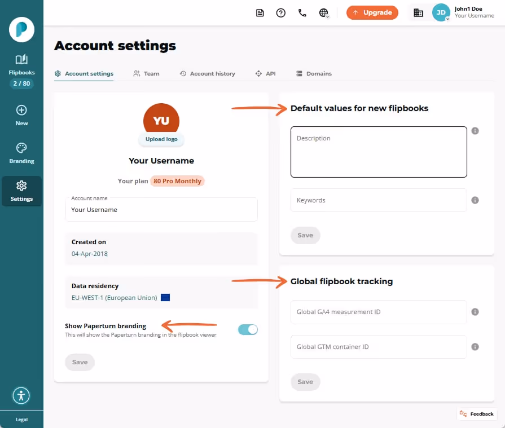Click the 2 / 80 flipbooks counter
The width and height of the screenshot is (505, 428).
click(21, 83)
